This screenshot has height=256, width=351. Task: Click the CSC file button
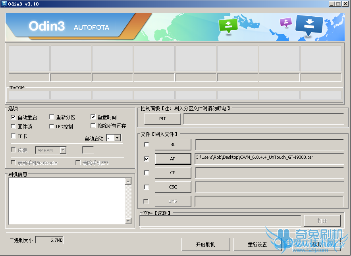(173, 187)
